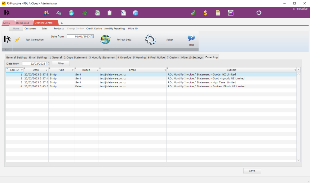This screenshot has height=183, width=310.
Task: Click the Date column search icon
Action: 47,70
